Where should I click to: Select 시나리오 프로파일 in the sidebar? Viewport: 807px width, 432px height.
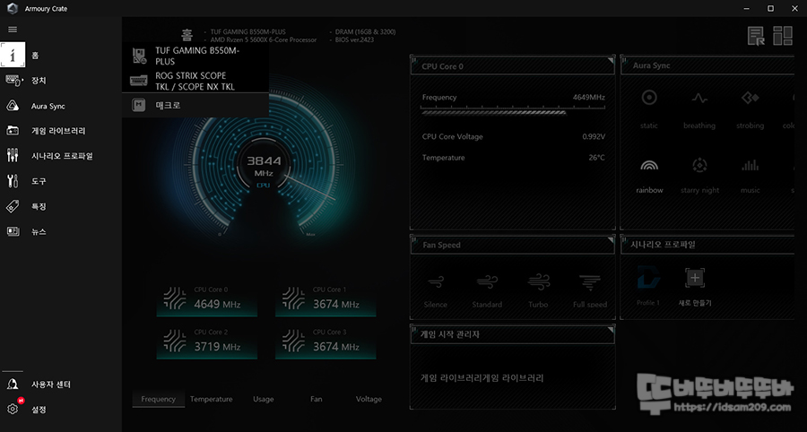[x=61, y=156]
